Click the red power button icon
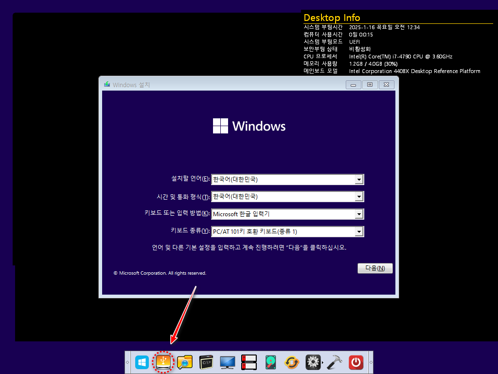 [356, 362]
